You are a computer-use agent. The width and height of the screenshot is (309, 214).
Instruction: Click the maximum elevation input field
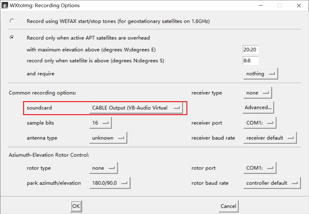250,50
